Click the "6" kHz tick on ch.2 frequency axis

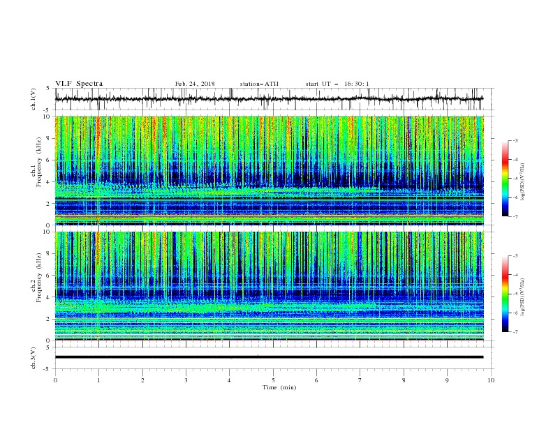pyautogui.click(x=49, y=276)
